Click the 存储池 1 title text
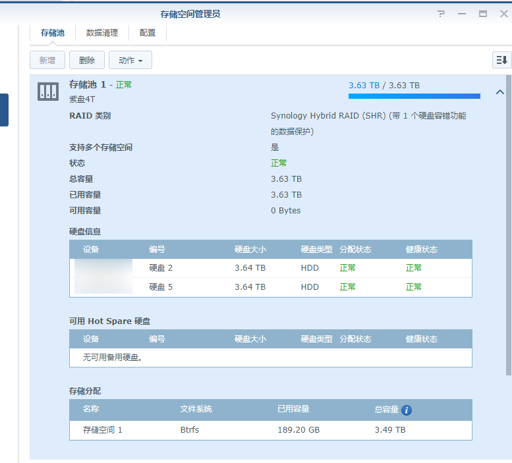Image resolution: width=512 pixels, height=463 pixels. (x=88, y=84)
